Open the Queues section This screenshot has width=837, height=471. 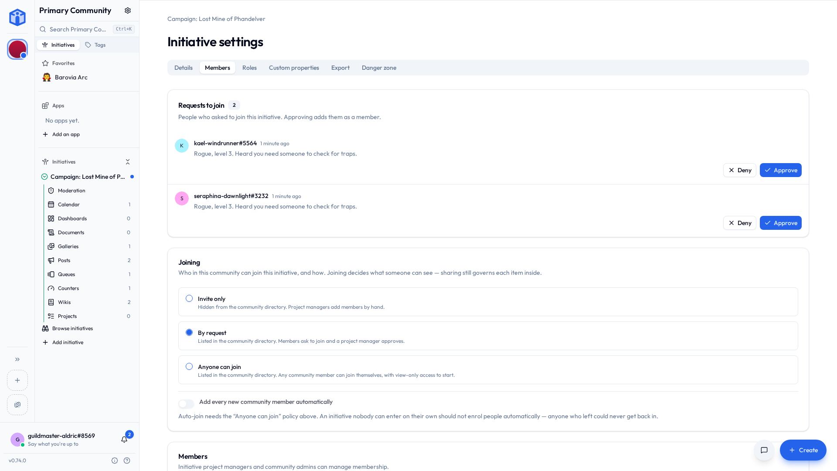88,274
